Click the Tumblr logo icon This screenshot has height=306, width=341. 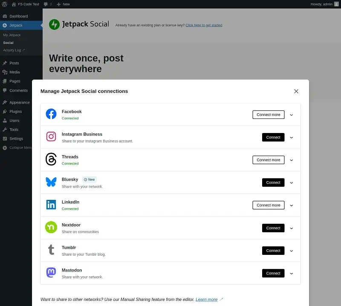[x=51, y=250]
